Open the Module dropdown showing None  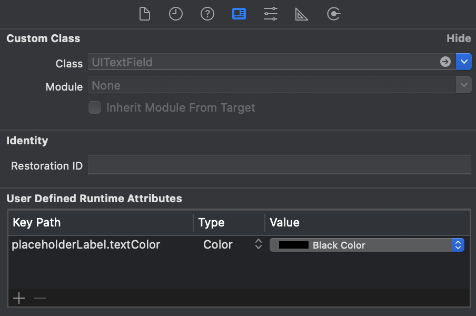(464, 85)
